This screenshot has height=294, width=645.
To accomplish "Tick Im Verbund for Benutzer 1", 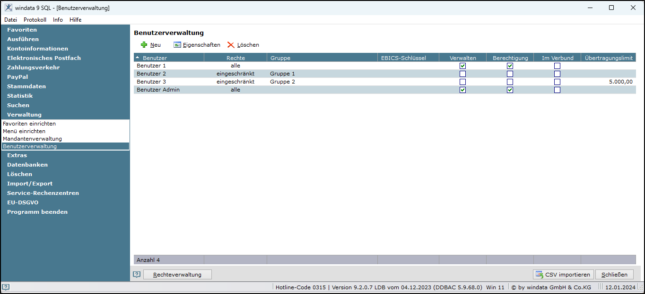I will point(557,66).
